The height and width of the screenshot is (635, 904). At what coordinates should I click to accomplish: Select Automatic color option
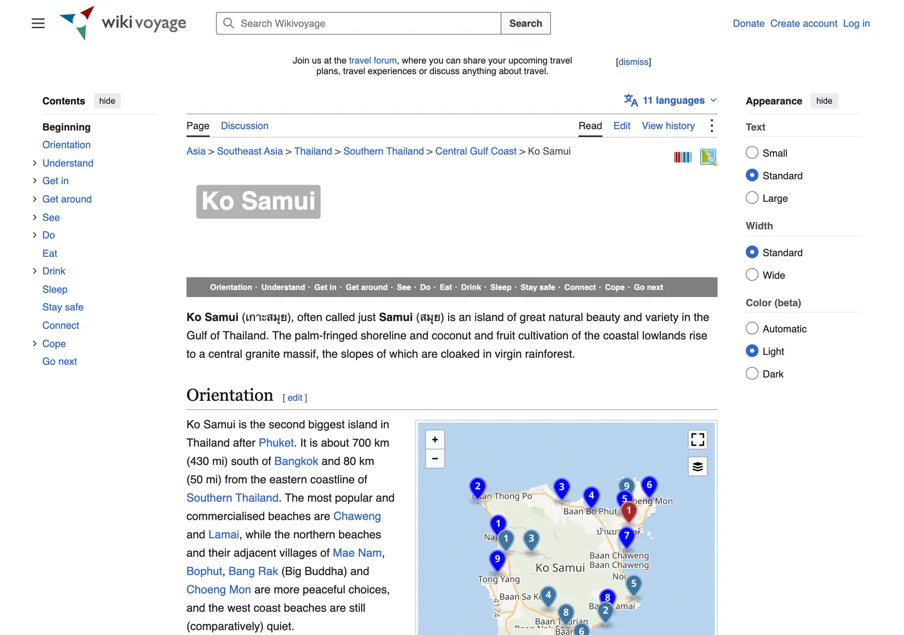click(752, 329)
